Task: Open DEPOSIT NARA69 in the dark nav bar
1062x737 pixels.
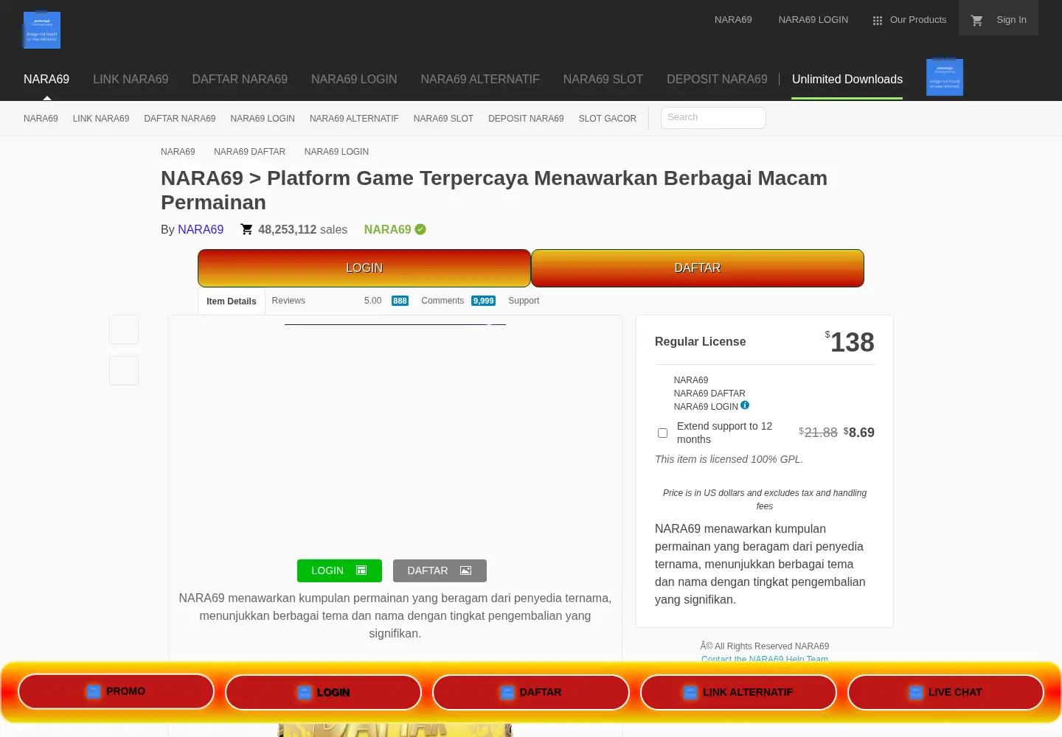Action: coord(717,79)
